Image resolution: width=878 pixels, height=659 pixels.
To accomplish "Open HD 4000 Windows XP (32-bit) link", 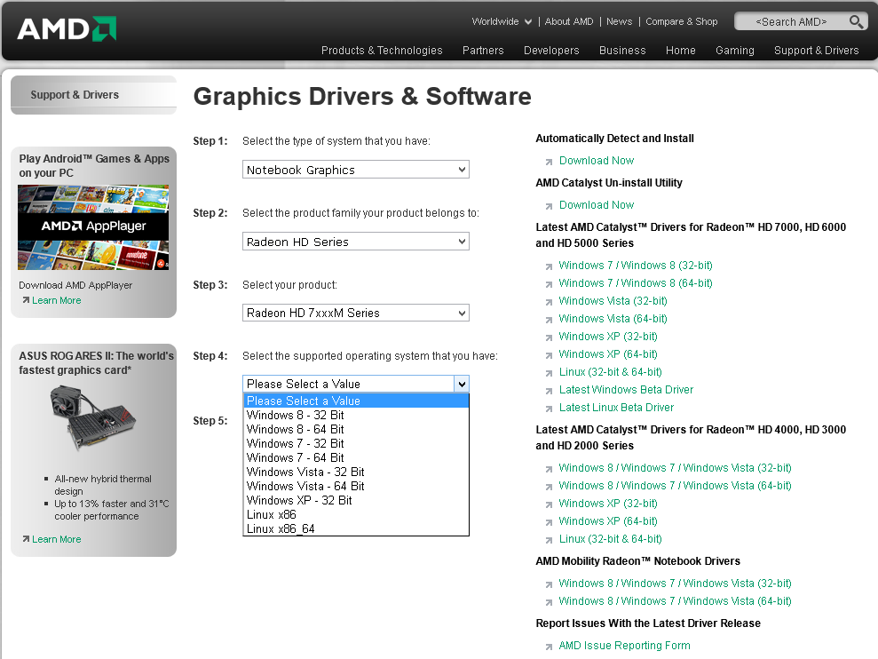I will pyautogui.click(x=608, y=504).
